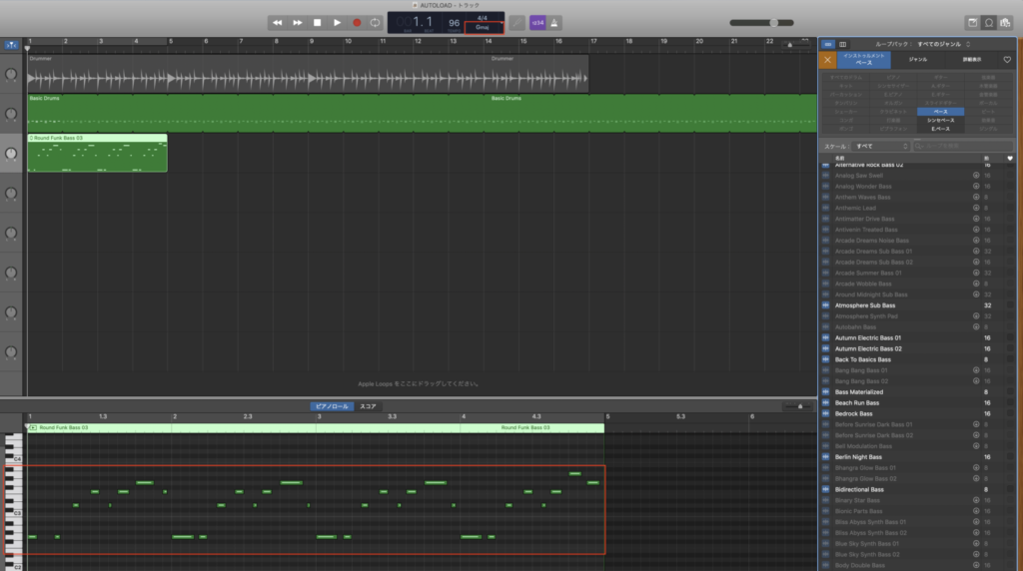
Task: Click the catch playhead icon above tracks
Action: (12, 45)
